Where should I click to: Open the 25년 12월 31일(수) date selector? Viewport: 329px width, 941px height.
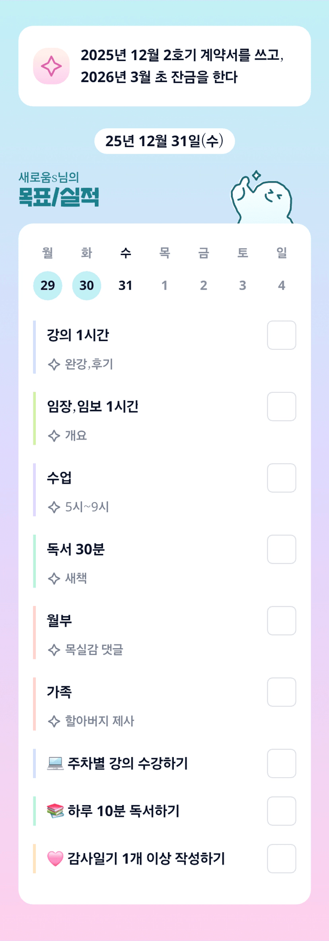[164, 141]
